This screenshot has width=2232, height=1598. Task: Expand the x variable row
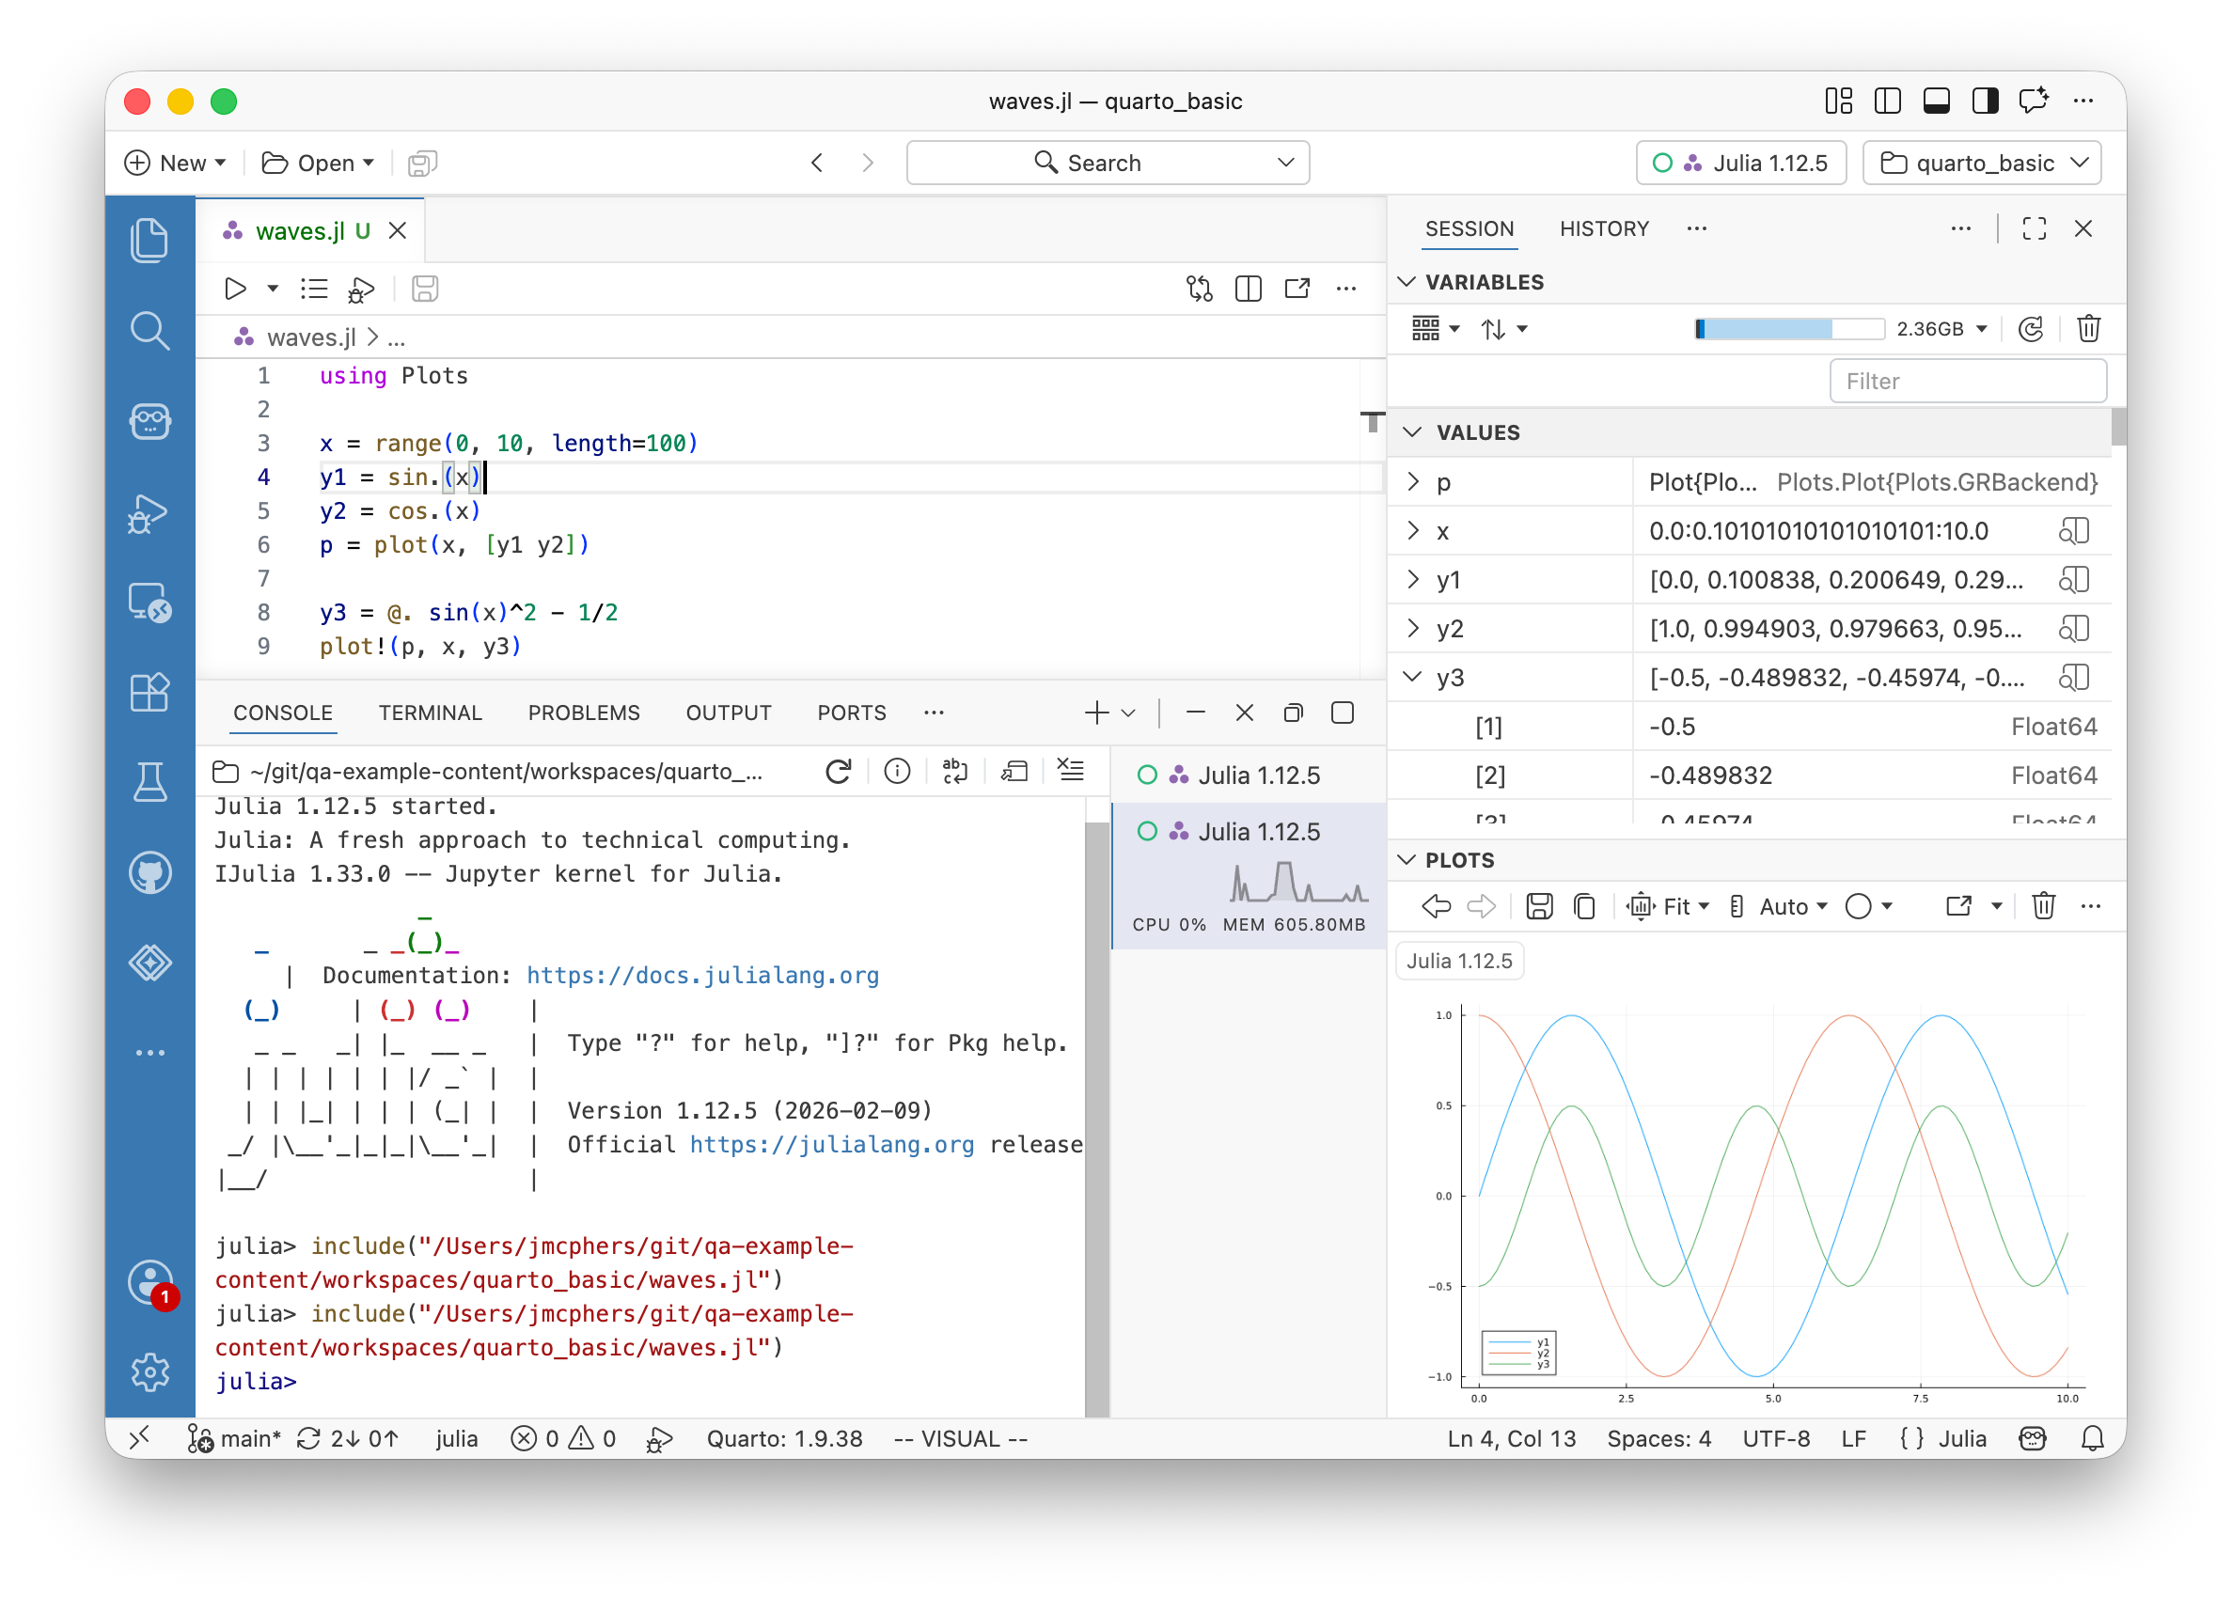[1414, 531]
